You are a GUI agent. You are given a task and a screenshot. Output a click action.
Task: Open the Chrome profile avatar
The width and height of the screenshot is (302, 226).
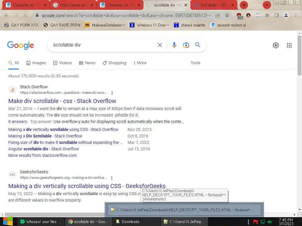(286, 15)
